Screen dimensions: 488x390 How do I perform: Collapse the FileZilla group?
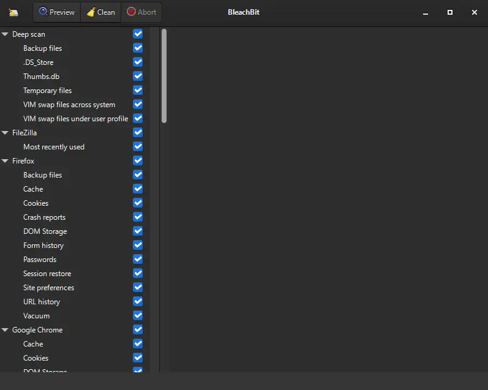pyautogui.click(x=5, y=133)
